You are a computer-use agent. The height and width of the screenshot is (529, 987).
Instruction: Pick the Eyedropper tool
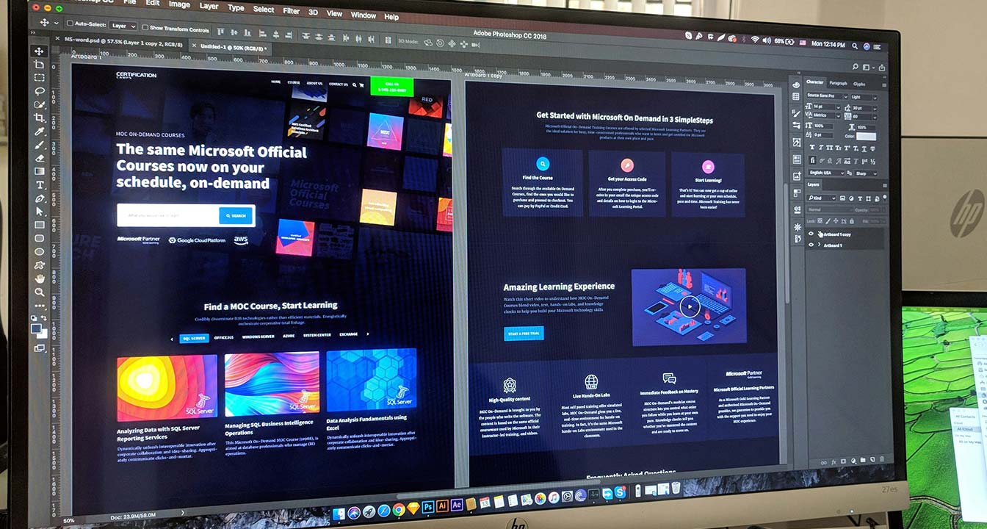point(40,132)
